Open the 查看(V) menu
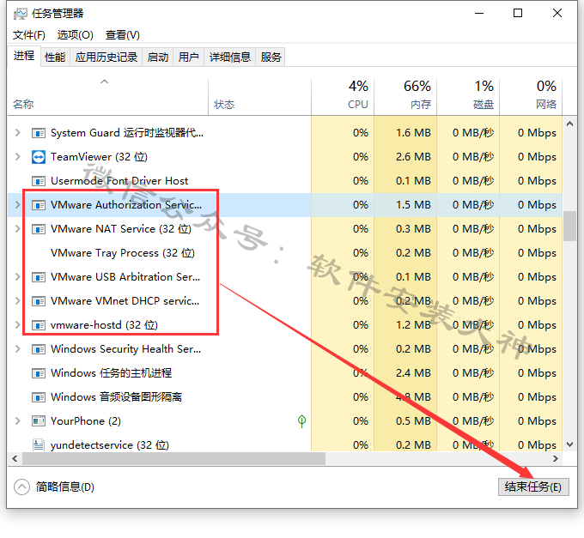 pyautogui.click(x=123, y=35)
